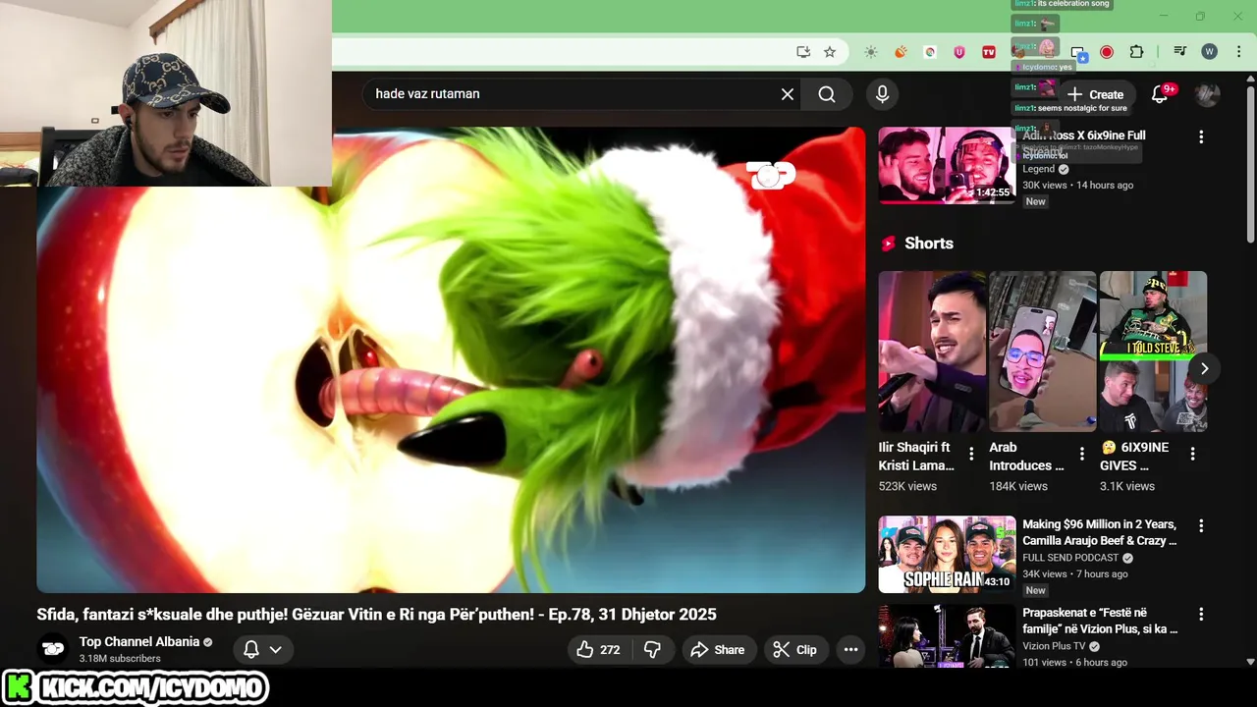Open the 'Arab Introduces' Short thumbnail
The height and width of the screenshot is (707, 1257).
pyautogui.click(x=1042, y=352)
